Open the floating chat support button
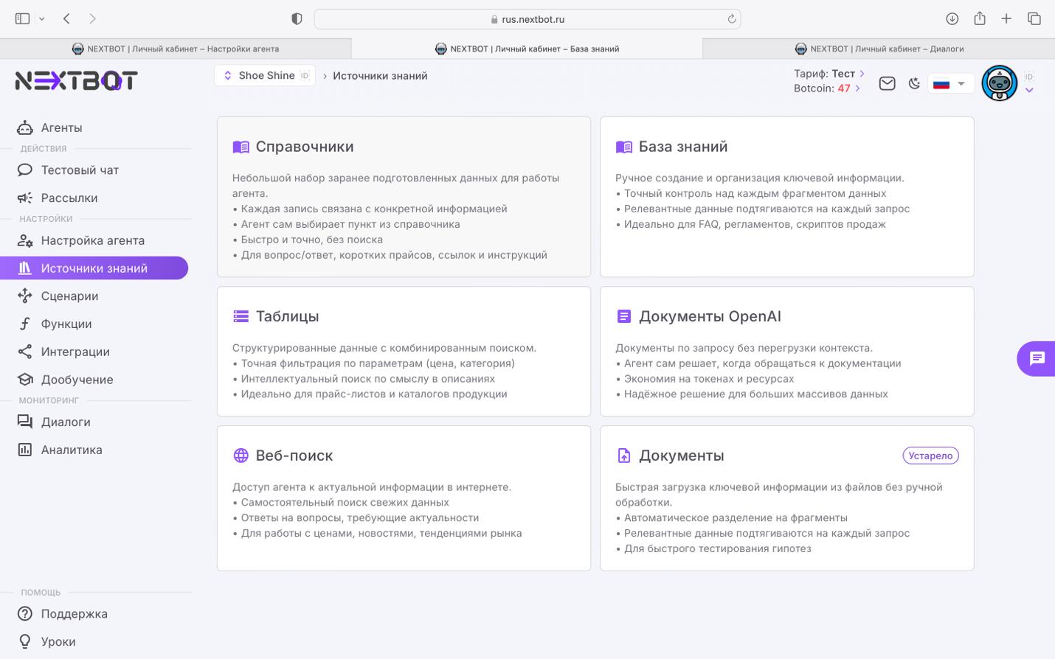The height and width of the screenshot is (659, 1055). [x=1037, y=359]
